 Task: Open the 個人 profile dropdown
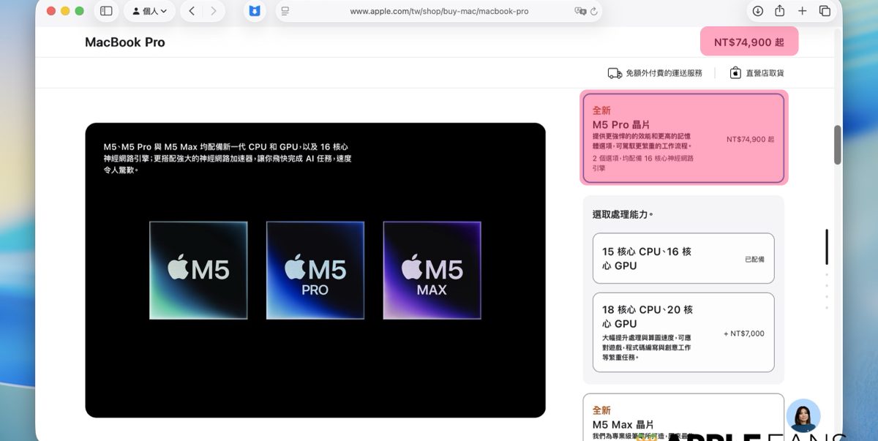[149, 11]
